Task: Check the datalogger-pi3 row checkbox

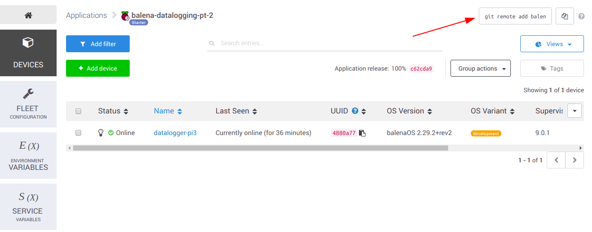Action: click(x=78, y=133)
